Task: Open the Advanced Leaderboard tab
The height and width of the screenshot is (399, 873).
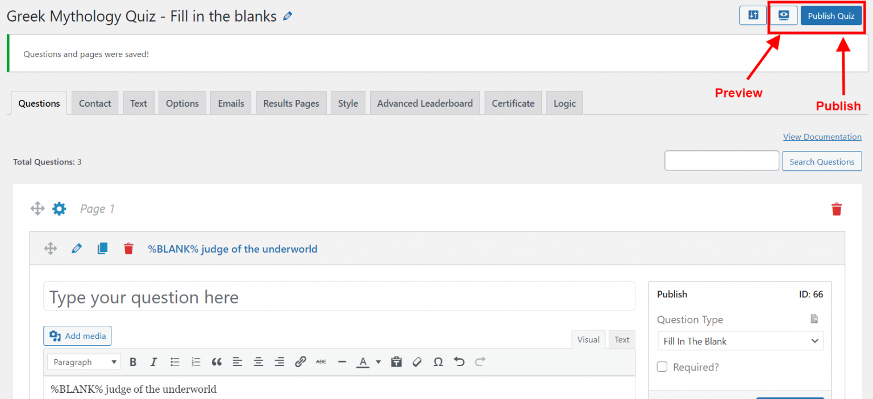Action: point(425,103)
